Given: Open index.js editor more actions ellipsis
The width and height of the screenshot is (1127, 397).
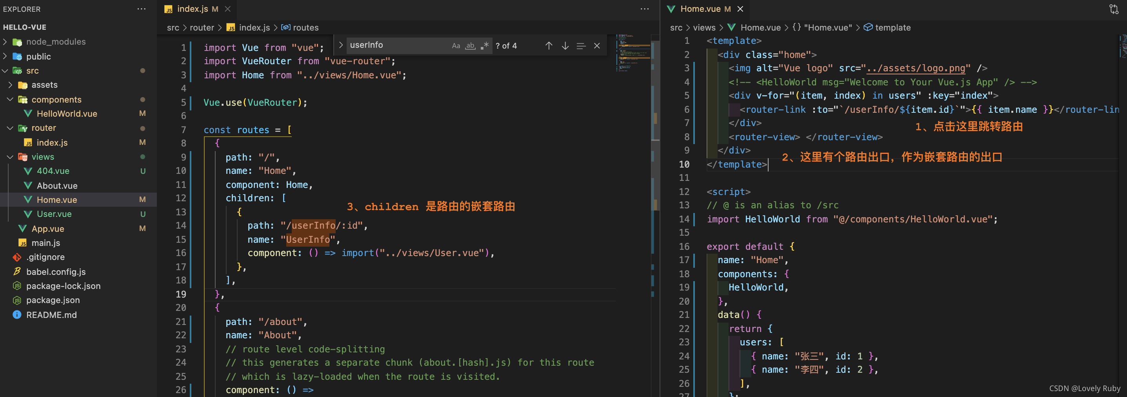Looking at the screenshot, I should click(x=644, y=9).
